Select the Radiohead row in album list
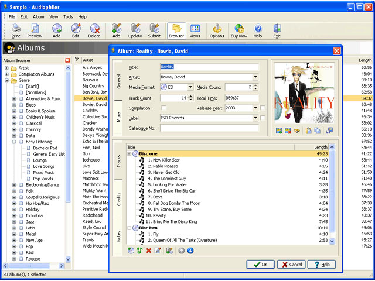Viewport: 375px width, 281px height. click(93, 215)
